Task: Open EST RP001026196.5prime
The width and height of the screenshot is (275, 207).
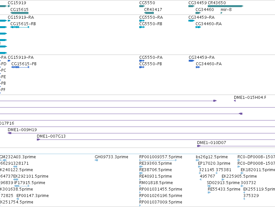Action: point(161,196)
